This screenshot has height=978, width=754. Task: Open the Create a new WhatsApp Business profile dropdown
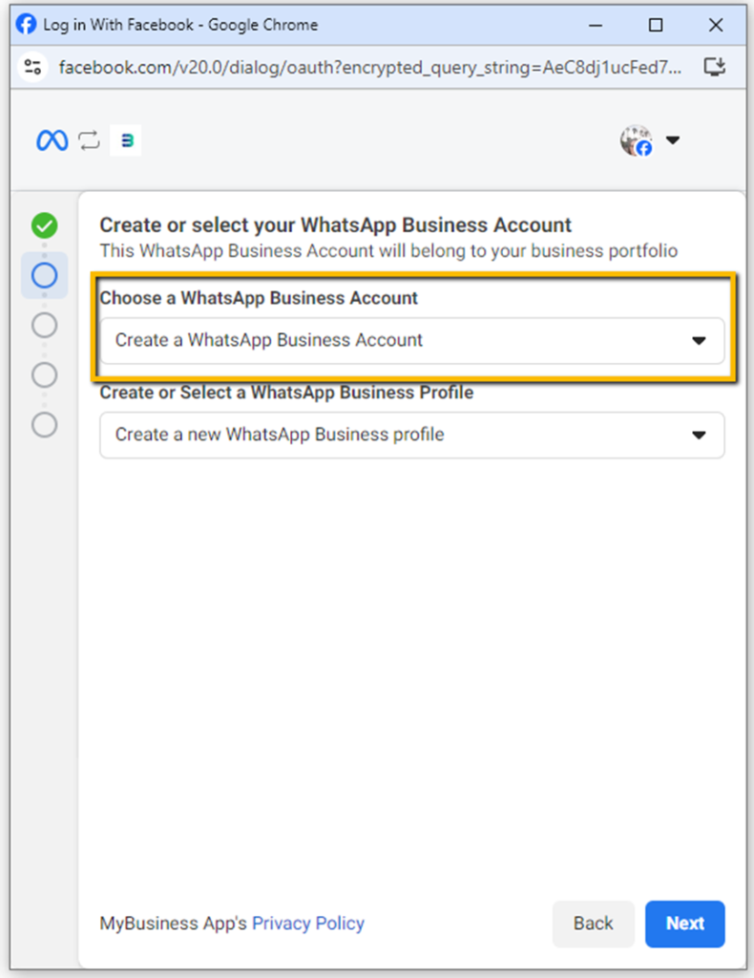(412, 435)
